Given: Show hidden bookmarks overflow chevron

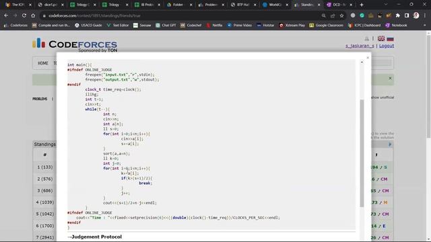Looking at the screenshot, I should tap(425, 26).
